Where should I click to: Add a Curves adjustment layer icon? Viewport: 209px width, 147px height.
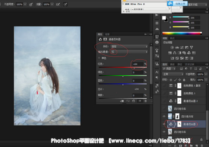[x=182, y=48]
